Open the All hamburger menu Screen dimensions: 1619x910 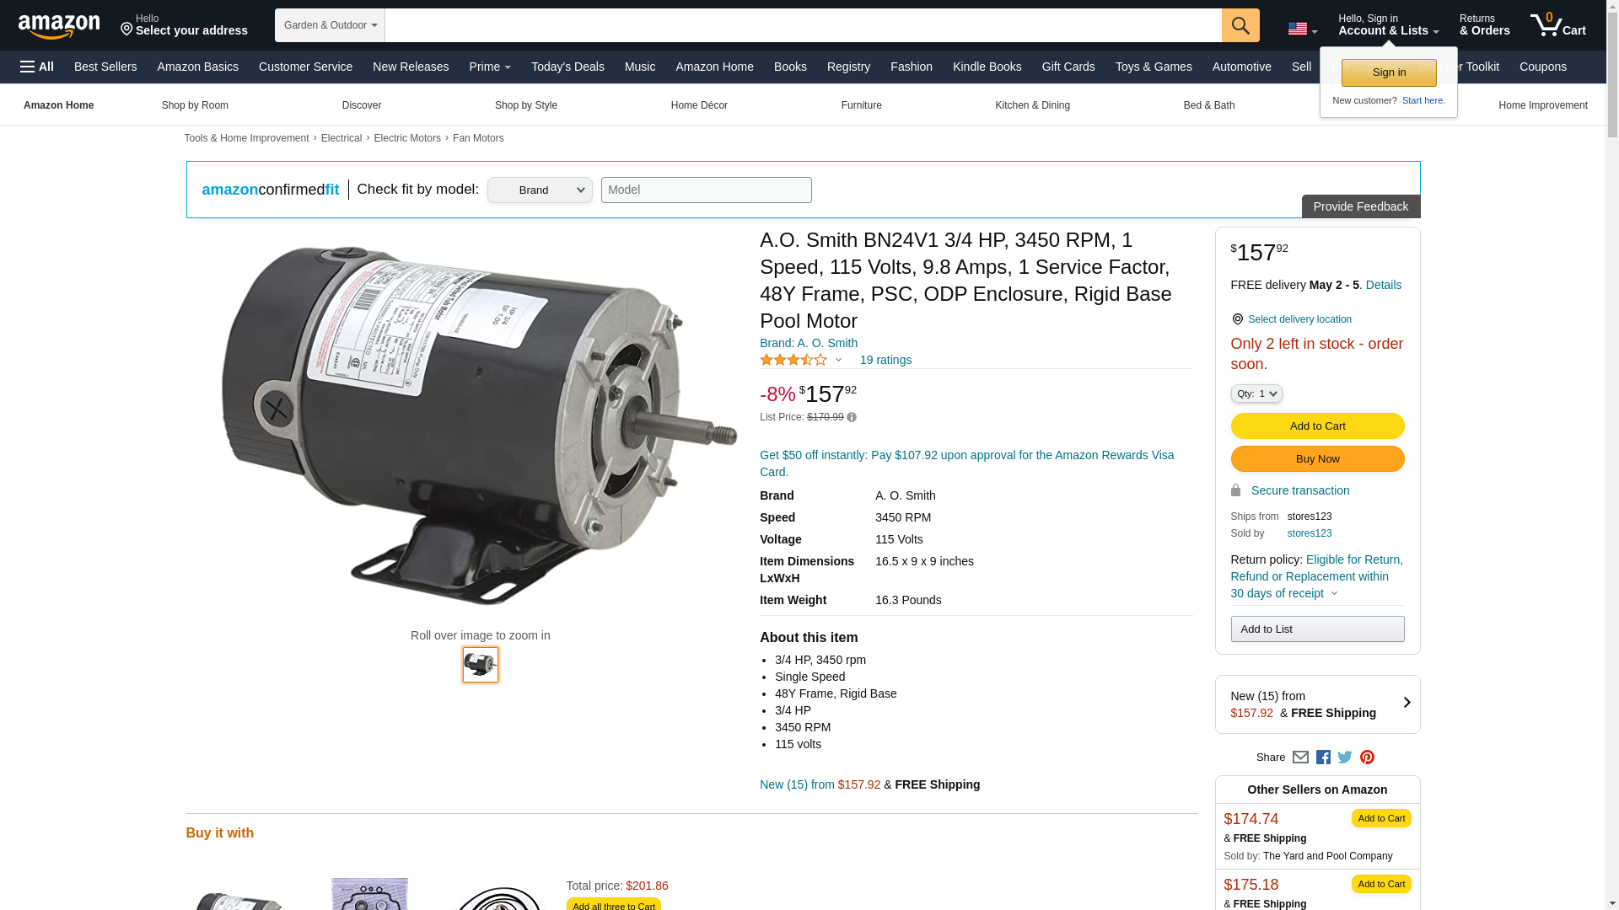[37, 67]
